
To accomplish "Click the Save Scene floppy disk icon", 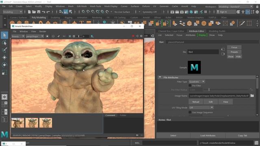I will pos(39,12).
